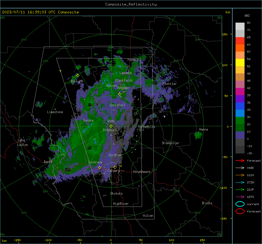This screenshot has height=244, width=262.
Task: Select the cyan 27ZW arrow icon
Action: pos(240,182)
